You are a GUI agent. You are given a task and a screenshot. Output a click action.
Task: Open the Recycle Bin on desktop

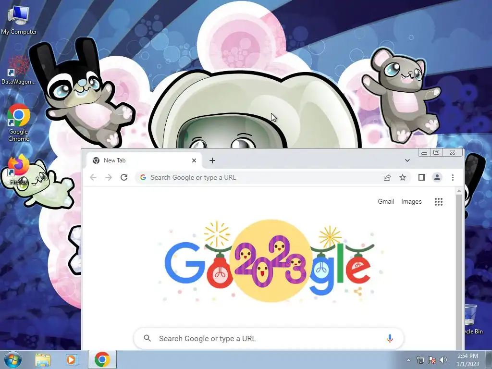[473, 319]
